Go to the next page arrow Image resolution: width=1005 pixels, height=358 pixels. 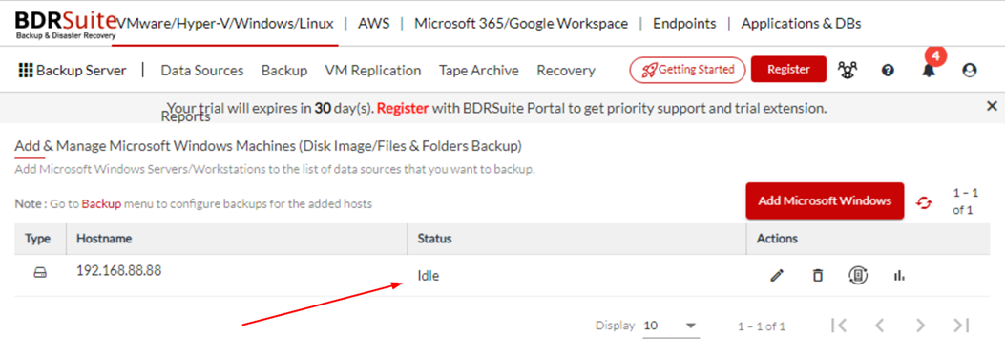(x=920, y=326)
